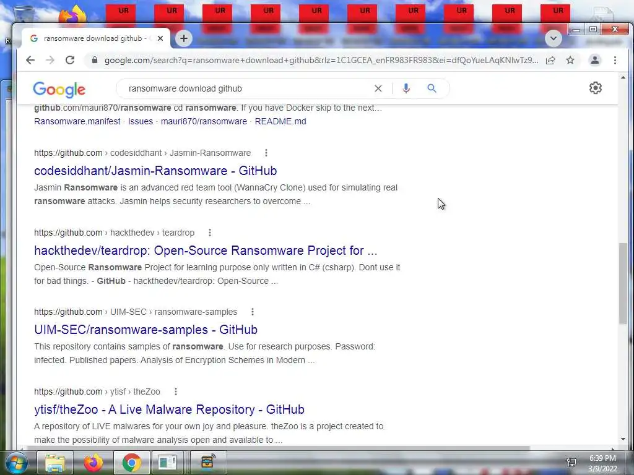The image size is (634, 475).
Task: Open mauri870/ransomware sitelink
Action: 204,121
